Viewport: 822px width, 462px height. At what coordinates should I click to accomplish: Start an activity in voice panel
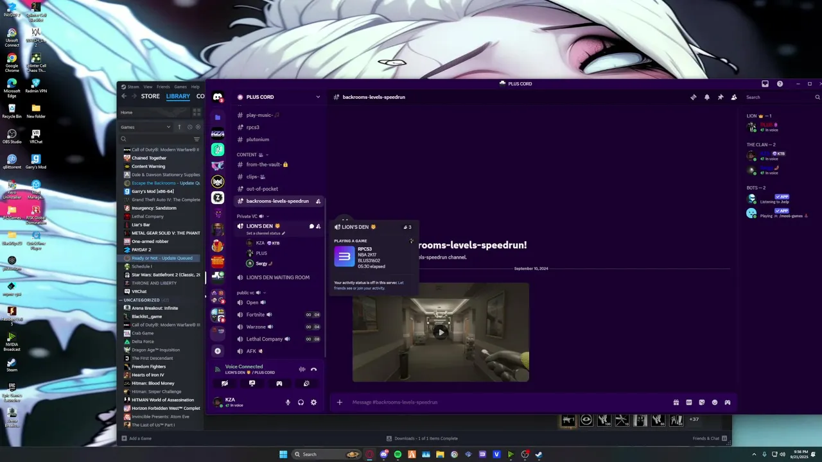tap(279, 383)
